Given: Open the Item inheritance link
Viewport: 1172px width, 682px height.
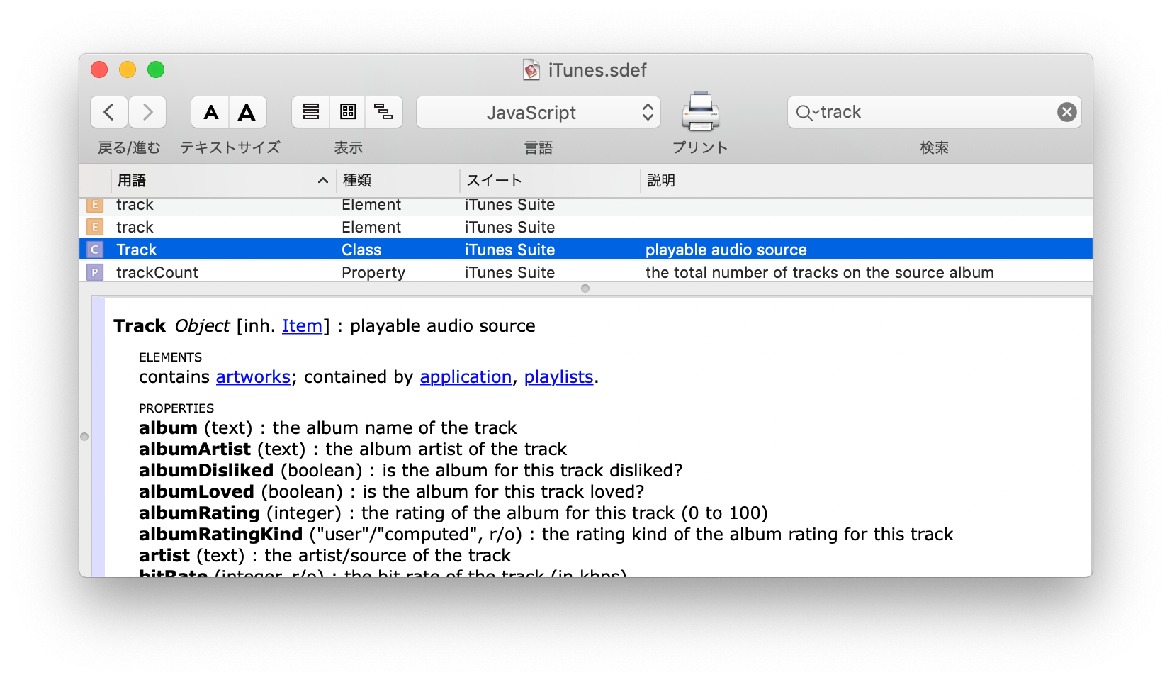Looking at the screenshot, I should coord(302,326).
